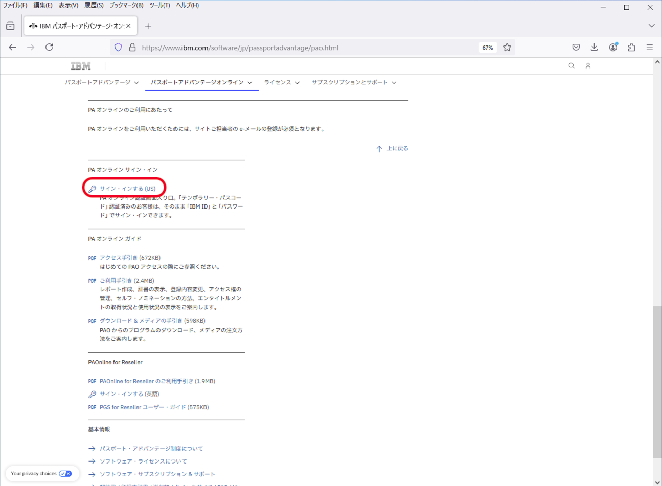Click the scrollbar down arrow
Image resolution: width=662 pixels, height=486 pixels.
click(657, 482)
